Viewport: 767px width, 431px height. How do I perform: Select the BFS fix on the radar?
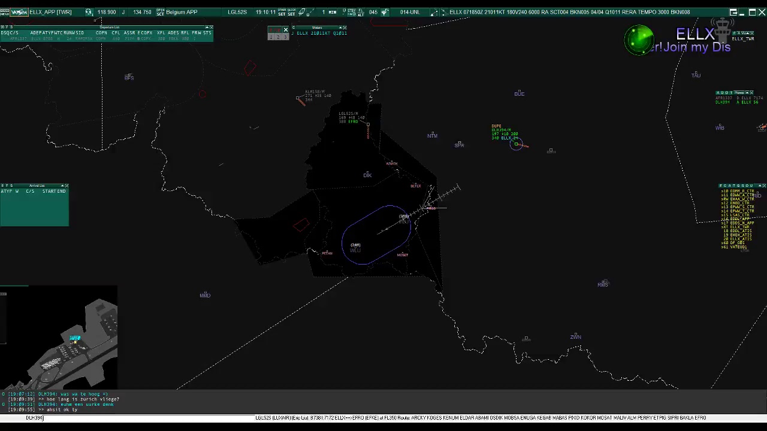(129, 77)
